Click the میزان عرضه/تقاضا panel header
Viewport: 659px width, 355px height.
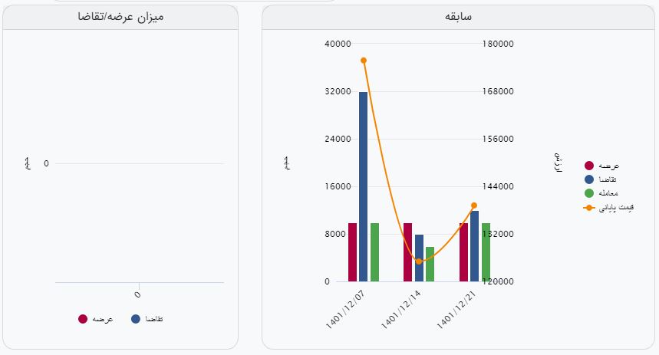pos(120,17)
